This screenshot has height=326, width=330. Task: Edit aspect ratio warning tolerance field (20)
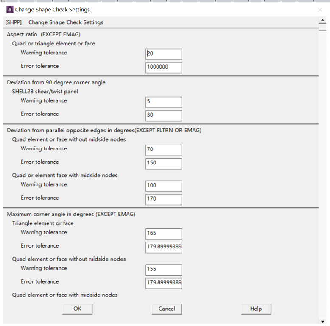pos(164,54)
